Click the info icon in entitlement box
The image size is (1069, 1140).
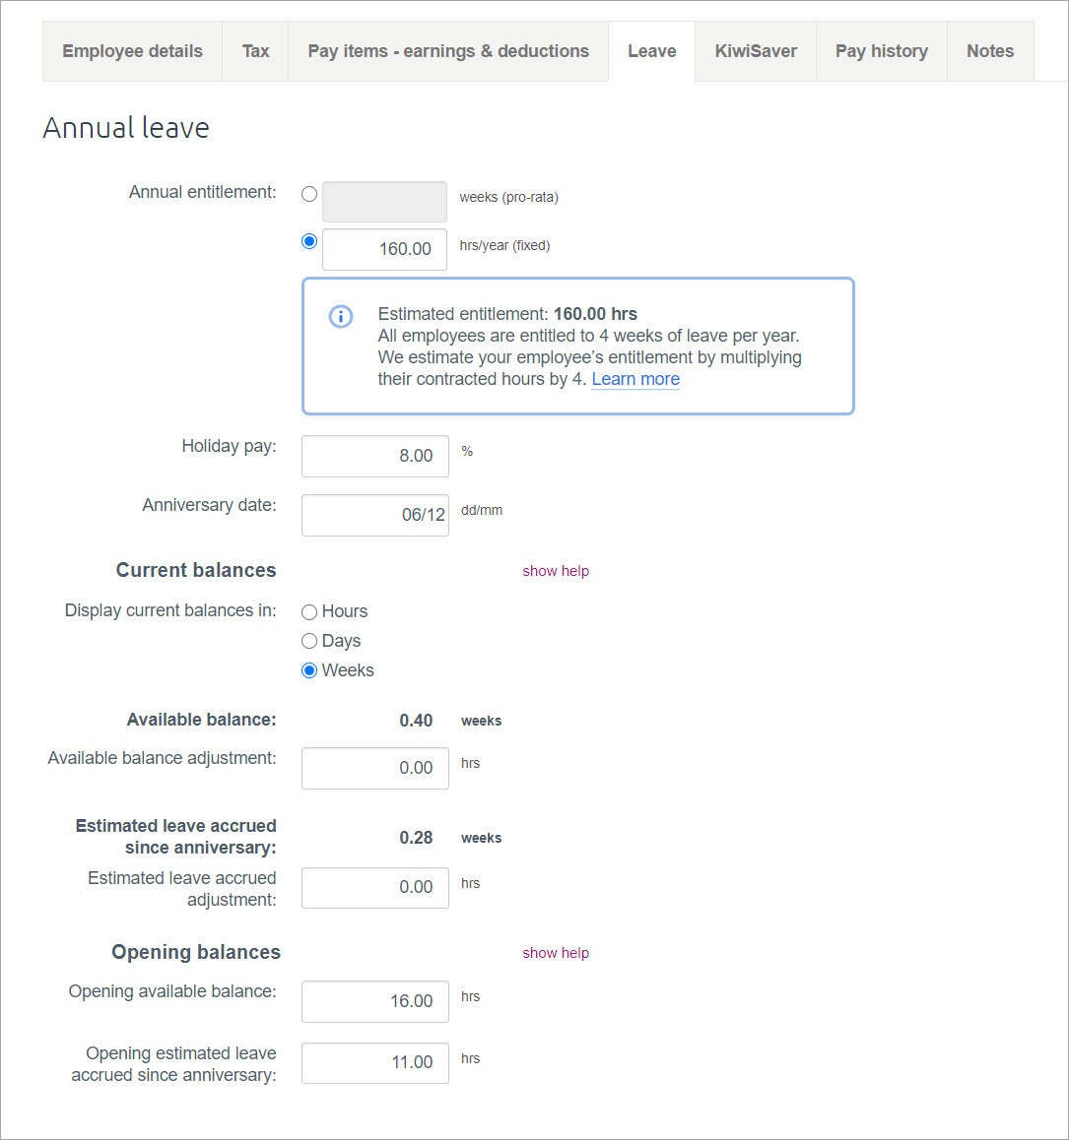(x=340, y=317)
